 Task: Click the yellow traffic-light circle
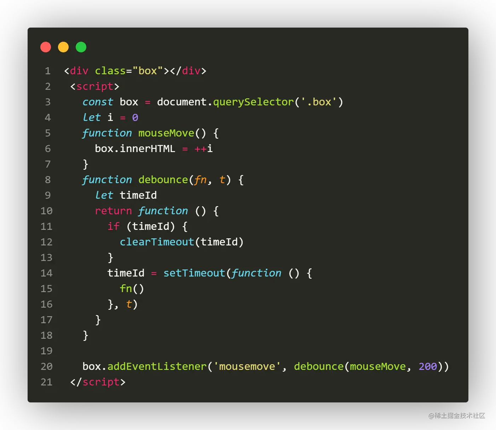click(x=63, y=47)
